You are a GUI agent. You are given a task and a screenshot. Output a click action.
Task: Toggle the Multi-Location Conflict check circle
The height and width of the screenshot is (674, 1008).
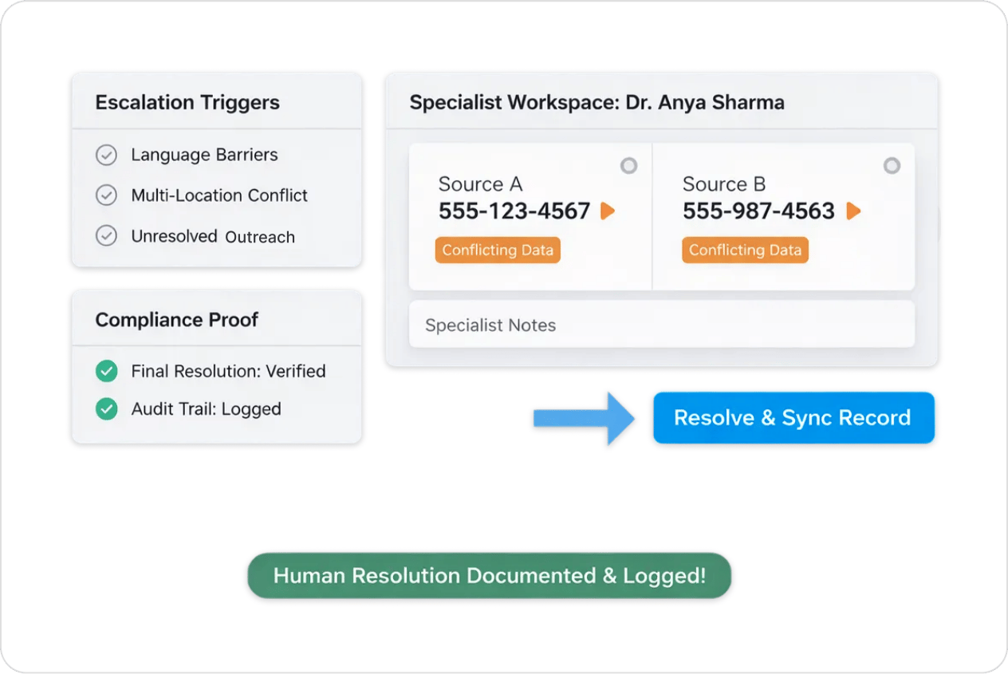click(106, 195)
